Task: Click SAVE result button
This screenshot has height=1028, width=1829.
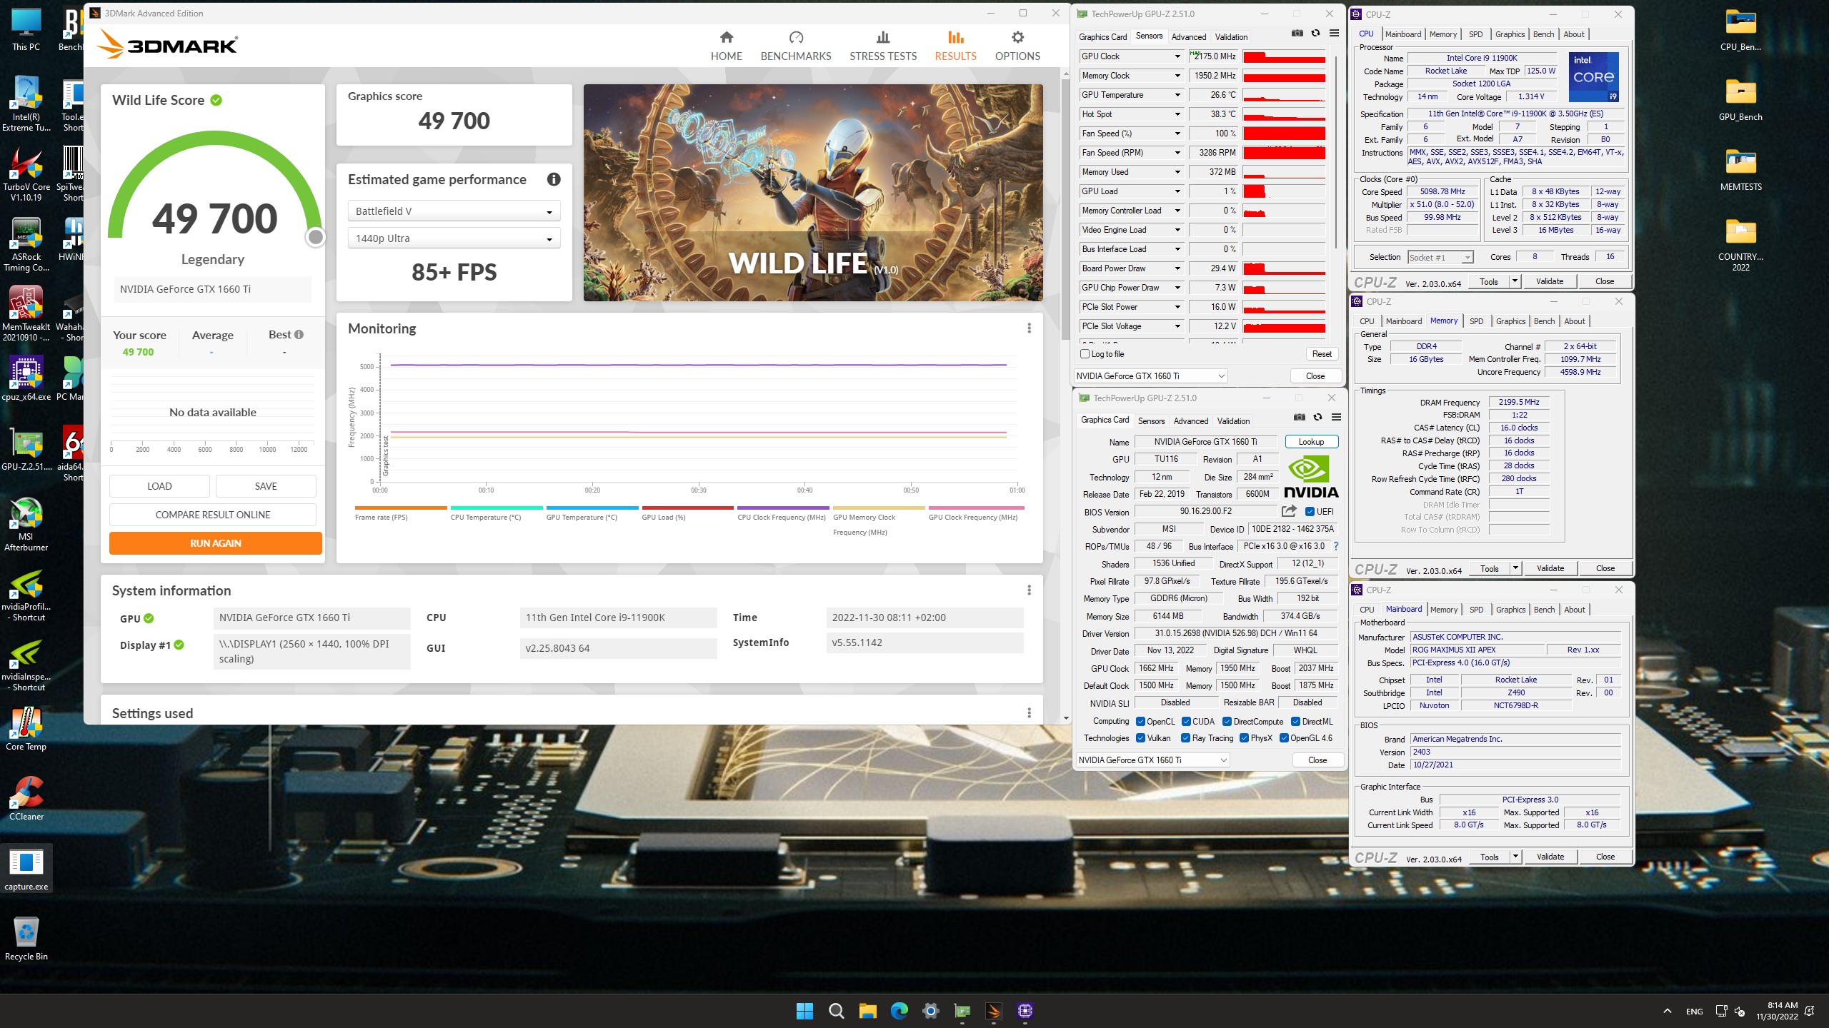Action: pyautogui.click(x=266, y=486)
